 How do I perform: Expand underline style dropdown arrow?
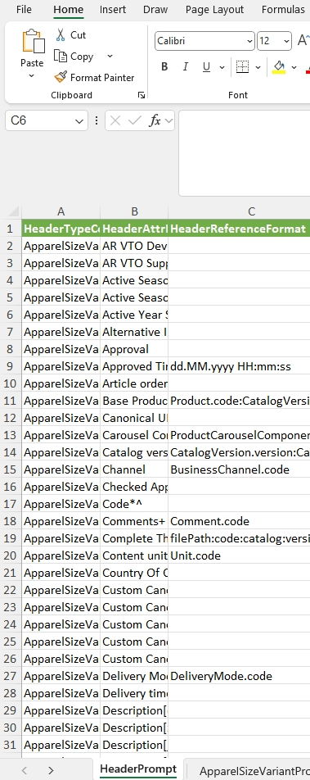(222, 67)
